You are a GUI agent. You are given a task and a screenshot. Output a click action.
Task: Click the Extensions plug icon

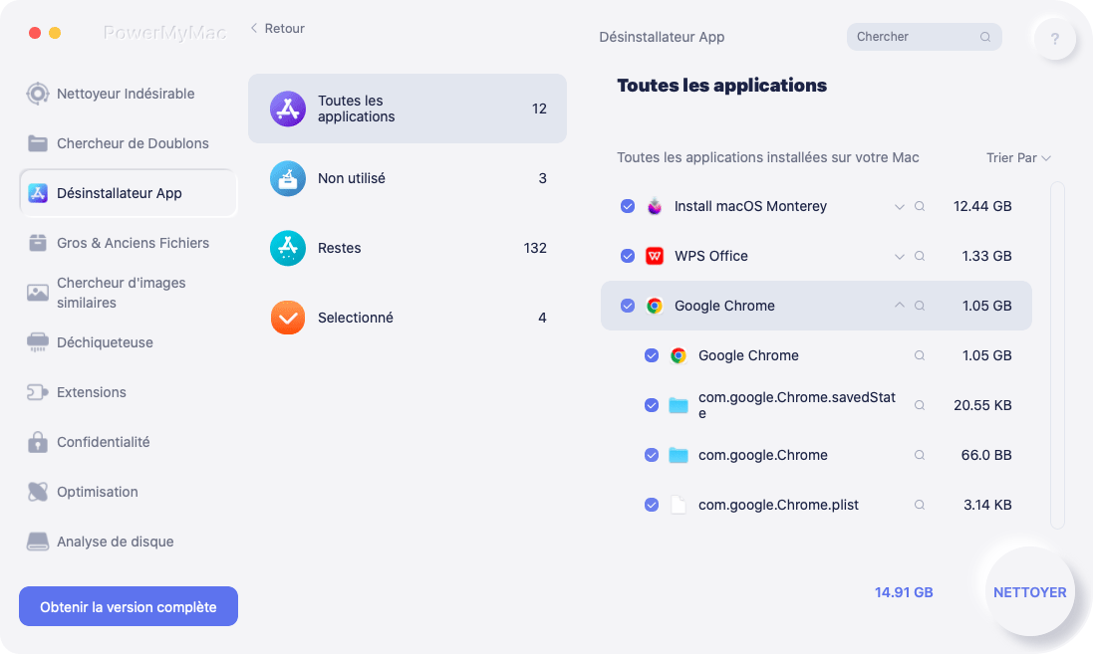38,392
